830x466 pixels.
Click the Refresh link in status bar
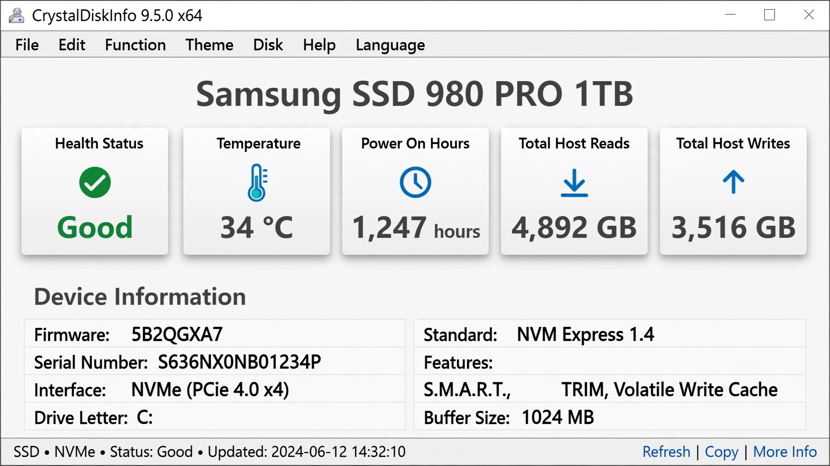[666, 451]
